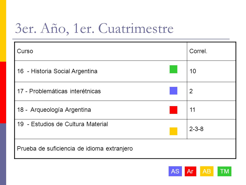Select the row 19 - Estudios de Cultura Material
Image resolution: width=246 pixels, height=185 pixels.
tap(125, 129)
